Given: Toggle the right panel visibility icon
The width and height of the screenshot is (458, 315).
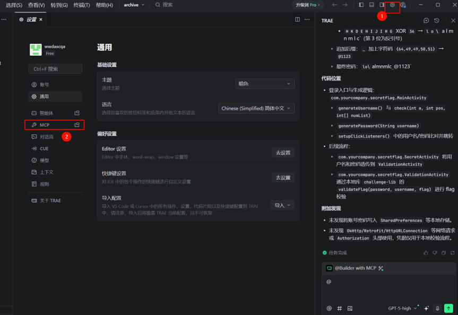Looking at the screenshot, I should pyautogui.click(x=382, y=5).
